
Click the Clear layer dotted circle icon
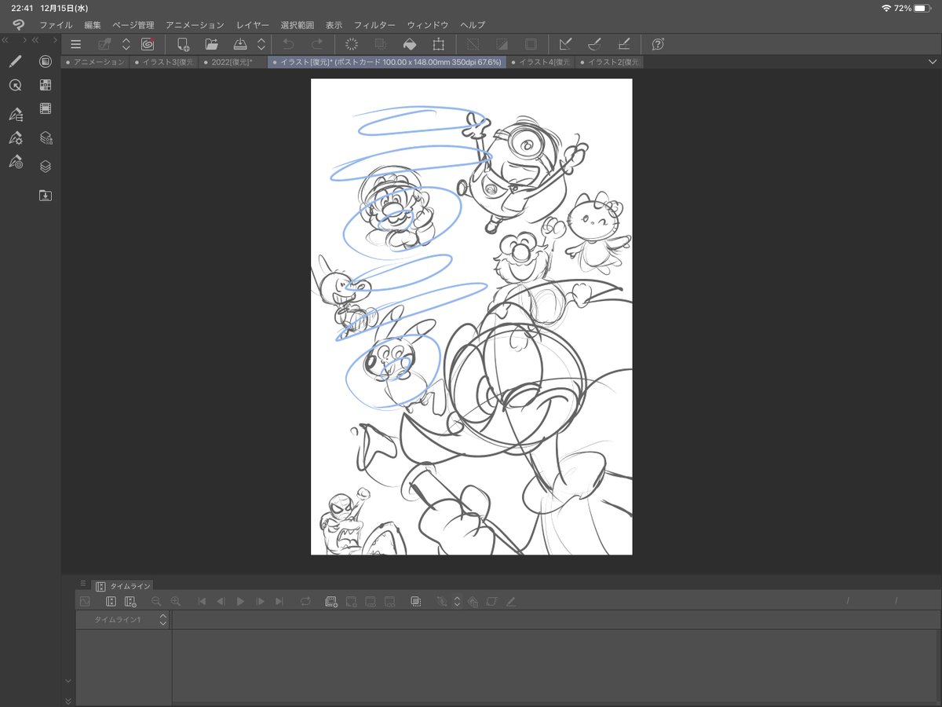tap(352, 45)
